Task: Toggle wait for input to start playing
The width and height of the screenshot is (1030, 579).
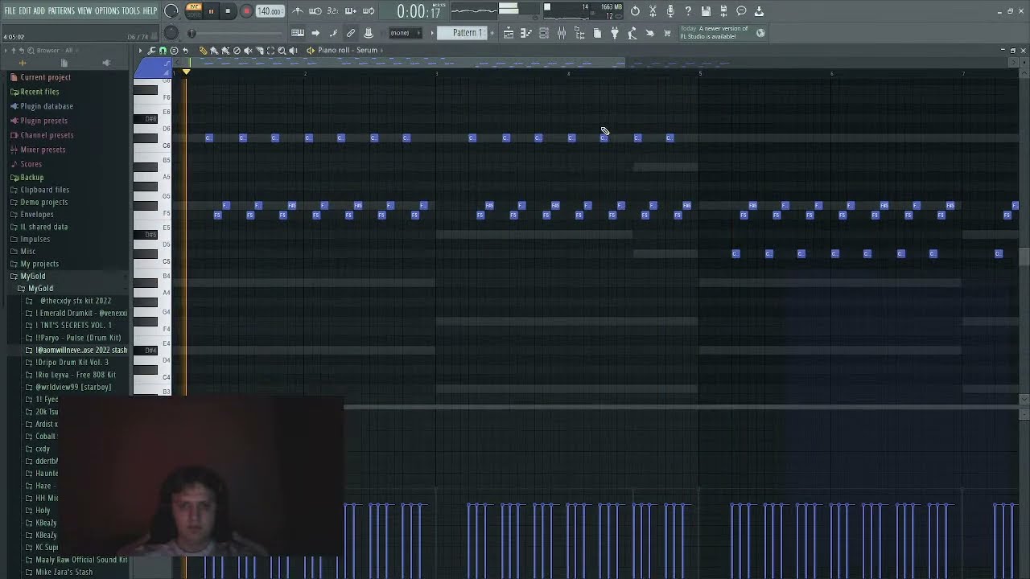Action: (315, 11)
